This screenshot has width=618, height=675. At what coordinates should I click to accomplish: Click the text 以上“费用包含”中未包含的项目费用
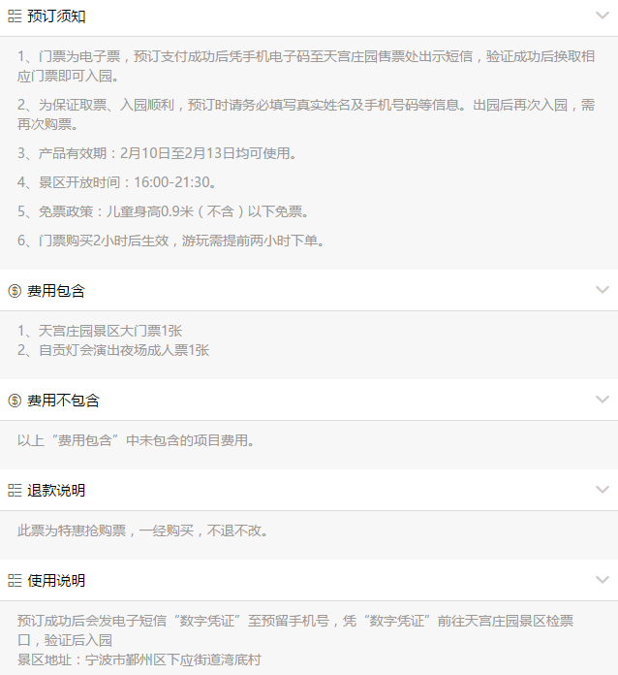(137, 440)
